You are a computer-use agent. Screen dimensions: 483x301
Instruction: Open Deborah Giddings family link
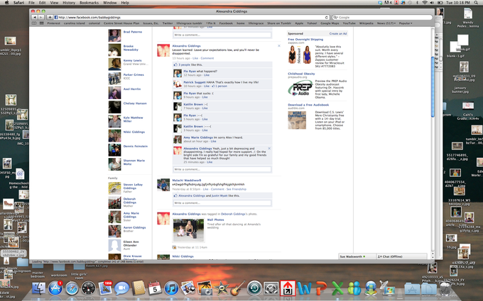[130, 201]
